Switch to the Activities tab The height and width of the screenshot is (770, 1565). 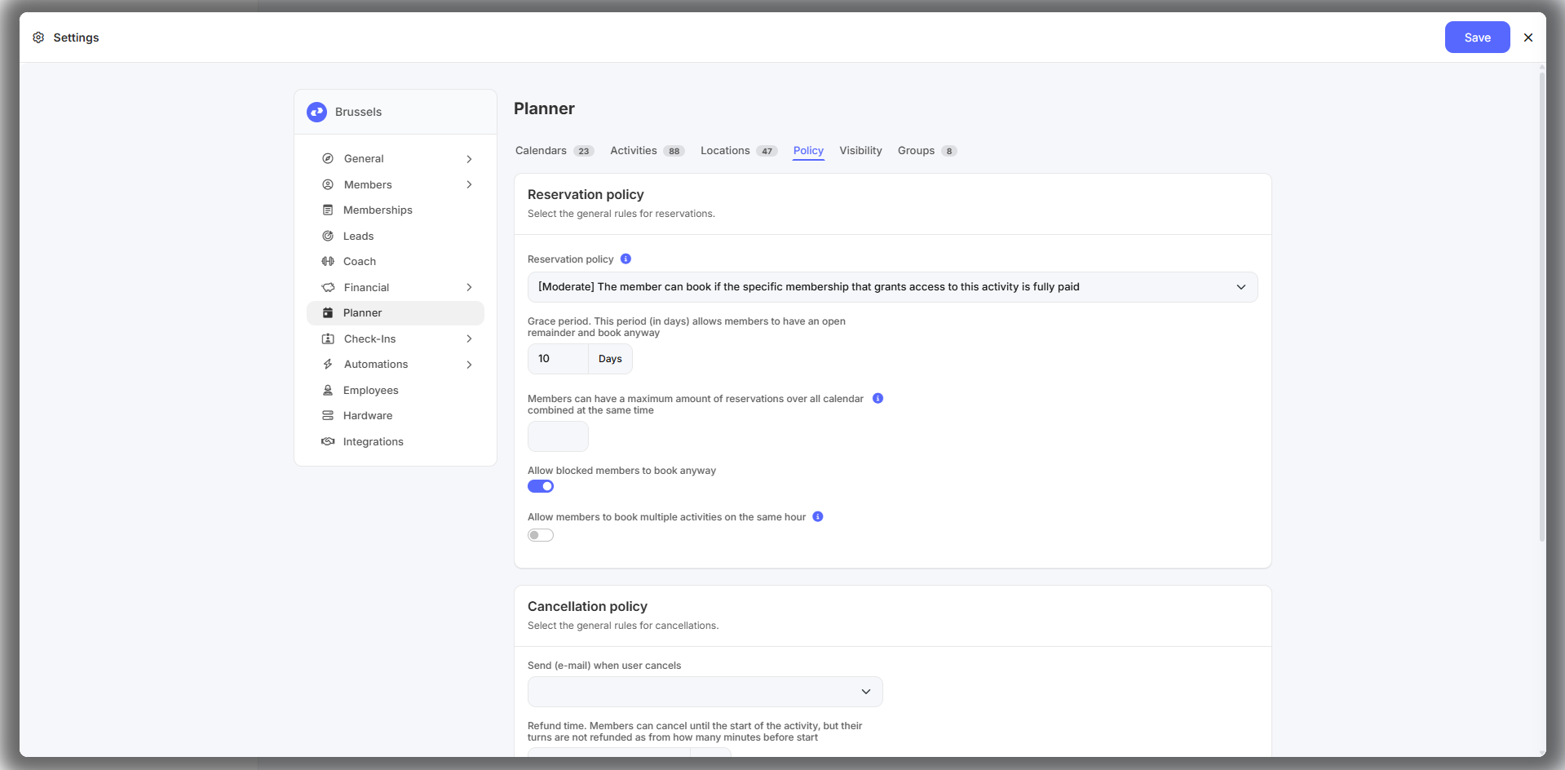point(647,151)
